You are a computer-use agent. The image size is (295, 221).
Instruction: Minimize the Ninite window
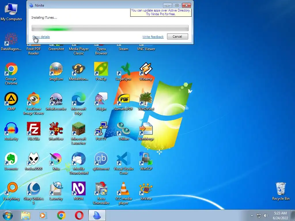pyautogui.click(x=167, y=5)
